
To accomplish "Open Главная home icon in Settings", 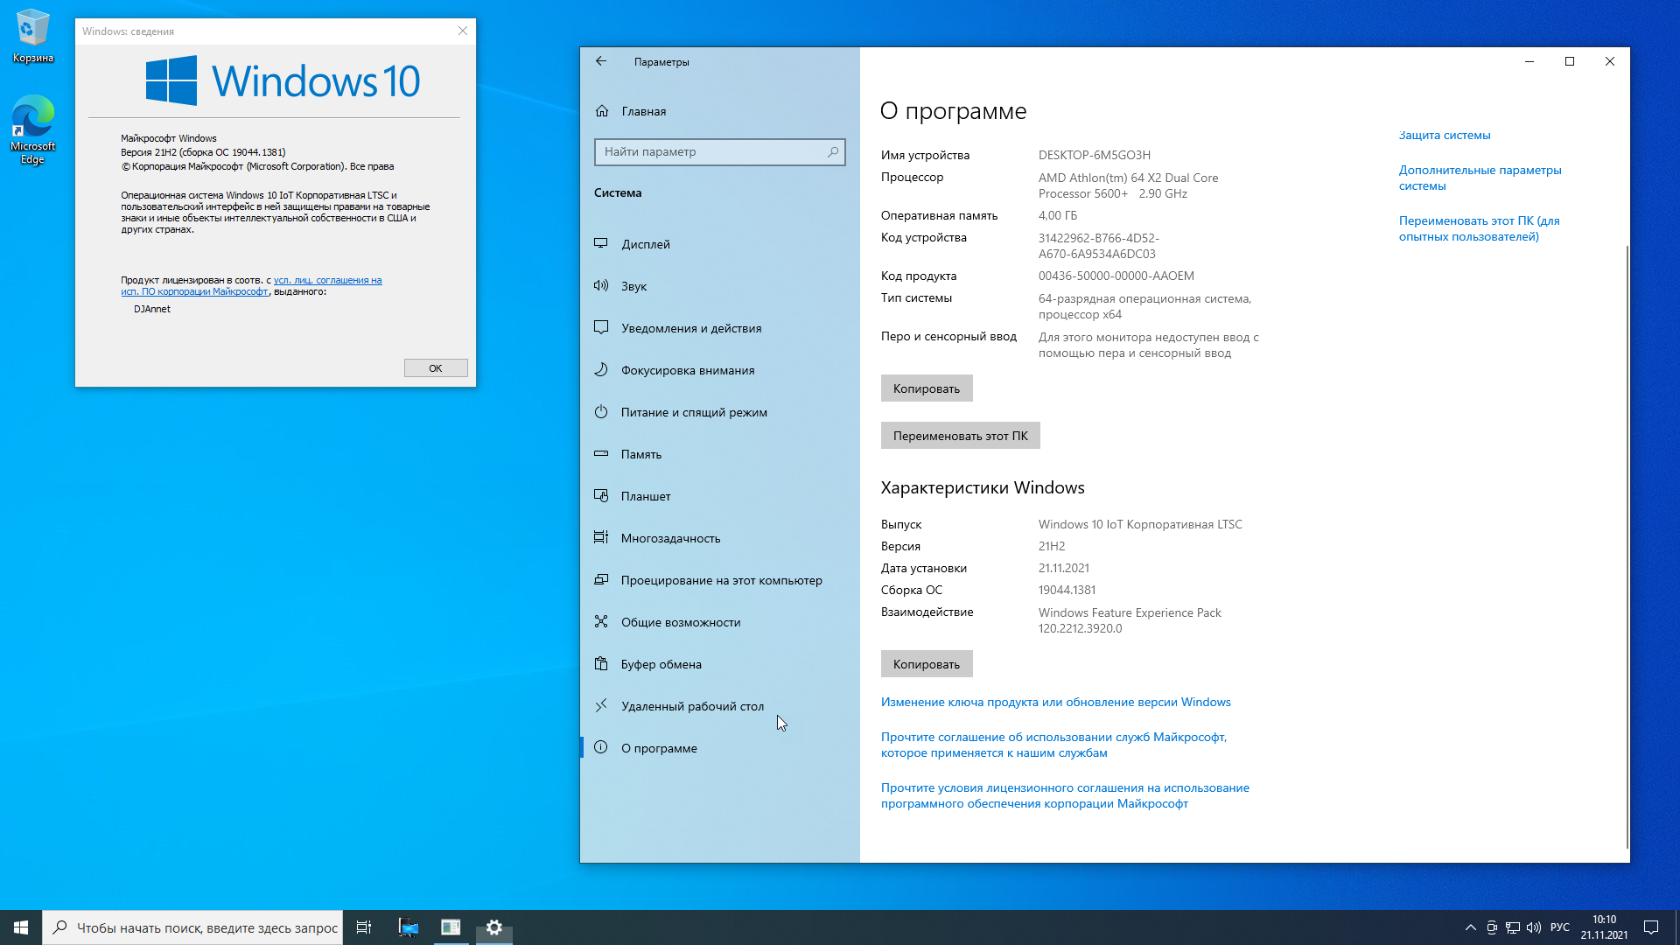I will coord(602,111).
